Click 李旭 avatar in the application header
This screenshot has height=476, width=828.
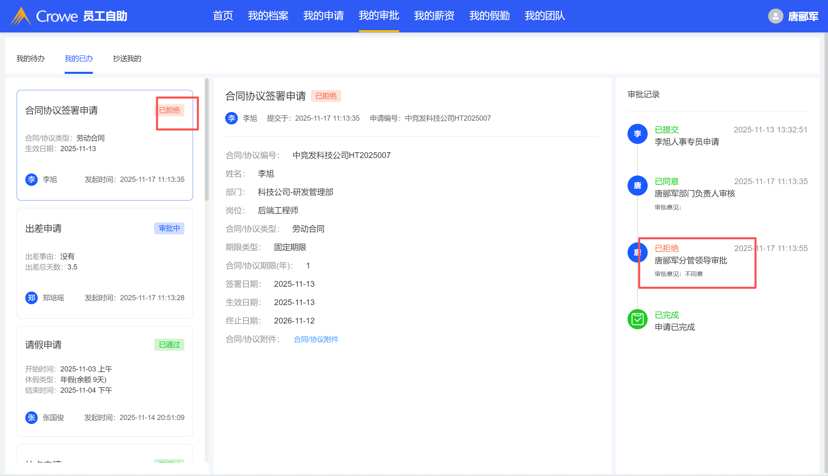232,118
